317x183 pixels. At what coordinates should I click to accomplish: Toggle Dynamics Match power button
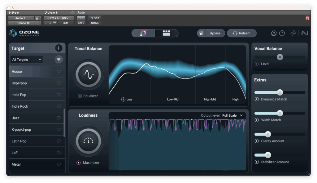[257, 99]
